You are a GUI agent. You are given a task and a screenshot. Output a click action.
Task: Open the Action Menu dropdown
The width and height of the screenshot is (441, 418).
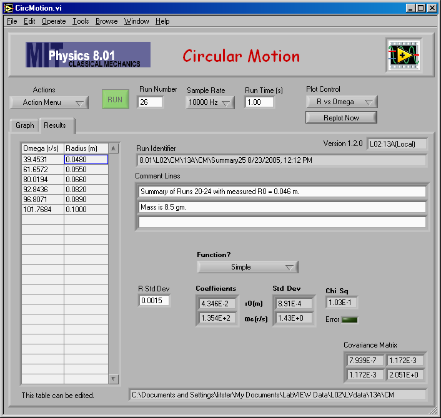pos(49,102)
